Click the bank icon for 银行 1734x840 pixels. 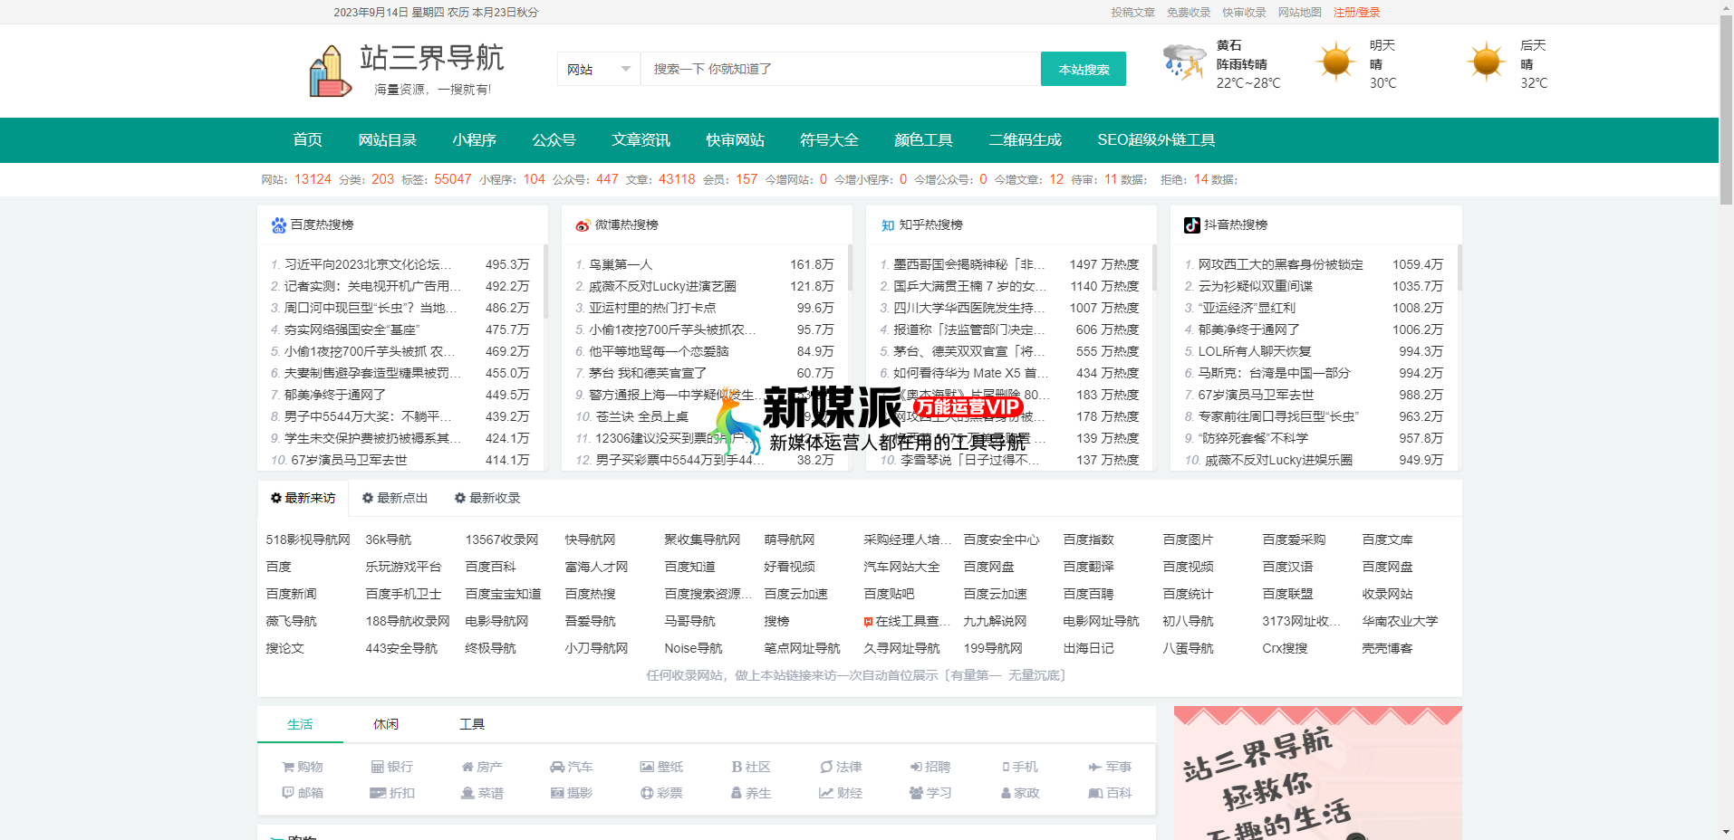click(x=377, y=767)
